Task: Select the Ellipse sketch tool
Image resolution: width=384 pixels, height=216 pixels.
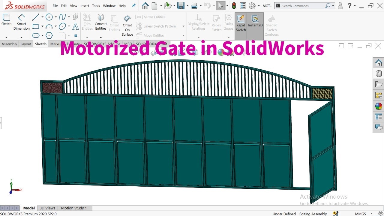Action: click(62, 26)
